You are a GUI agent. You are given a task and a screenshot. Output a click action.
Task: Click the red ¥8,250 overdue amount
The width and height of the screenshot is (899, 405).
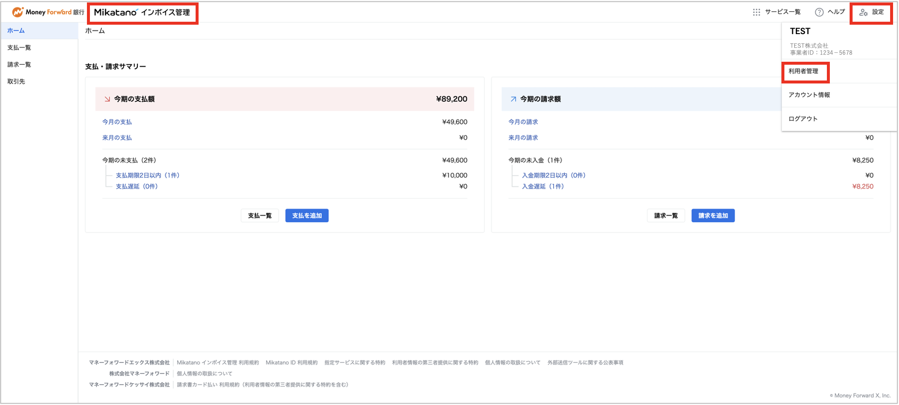863,186
